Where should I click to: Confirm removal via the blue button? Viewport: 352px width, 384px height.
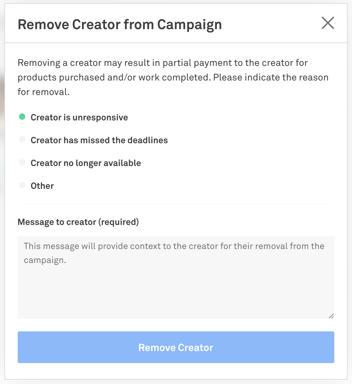point(176,347)
